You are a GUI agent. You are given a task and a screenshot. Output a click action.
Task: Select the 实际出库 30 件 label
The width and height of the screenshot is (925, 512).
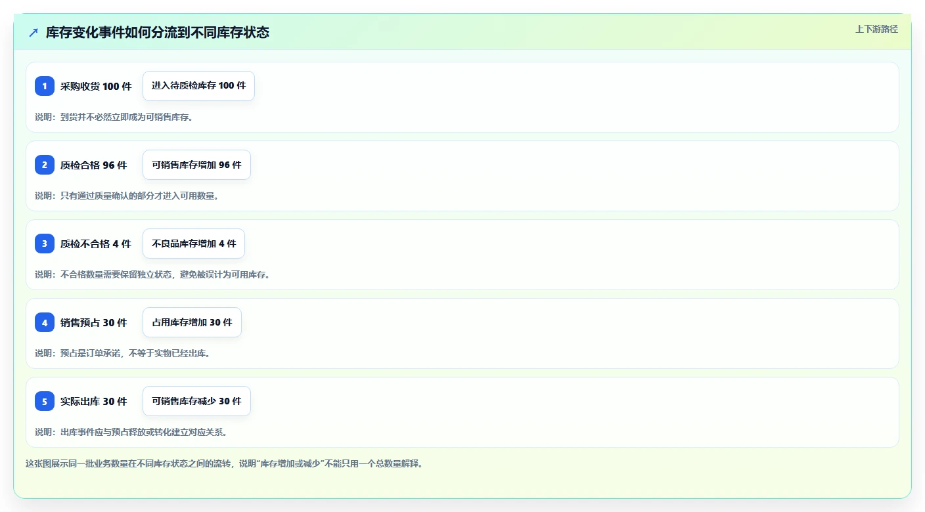(93, 401)
